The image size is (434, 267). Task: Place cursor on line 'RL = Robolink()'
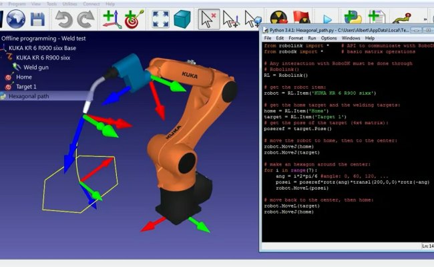(x=286, y=75)
